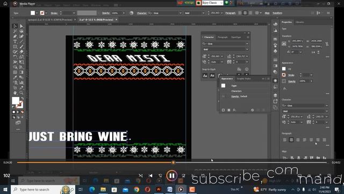Open Google Chrome from taskbar
The image size is (344, 194).
(x=137, y=189)
